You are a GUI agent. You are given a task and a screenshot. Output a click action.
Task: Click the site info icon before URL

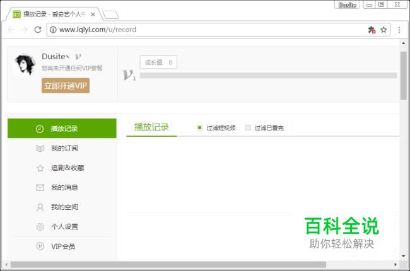(53, 30)
